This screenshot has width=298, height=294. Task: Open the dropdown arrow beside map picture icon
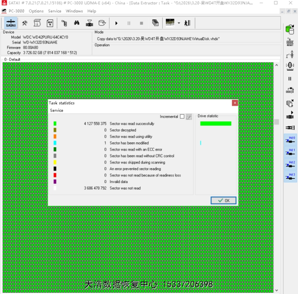(x=179, y=23)
